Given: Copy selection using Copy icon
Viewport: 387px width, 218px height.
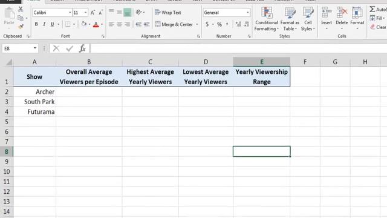Looking at the screenshot, I should pos(21,18).
